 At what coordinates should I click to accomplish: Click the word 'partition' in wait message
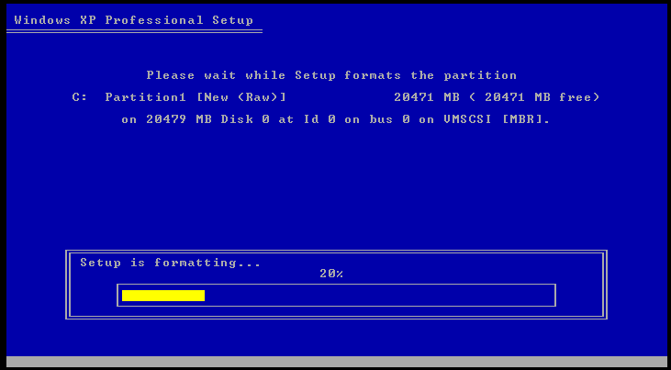click(x=480, y=76)
